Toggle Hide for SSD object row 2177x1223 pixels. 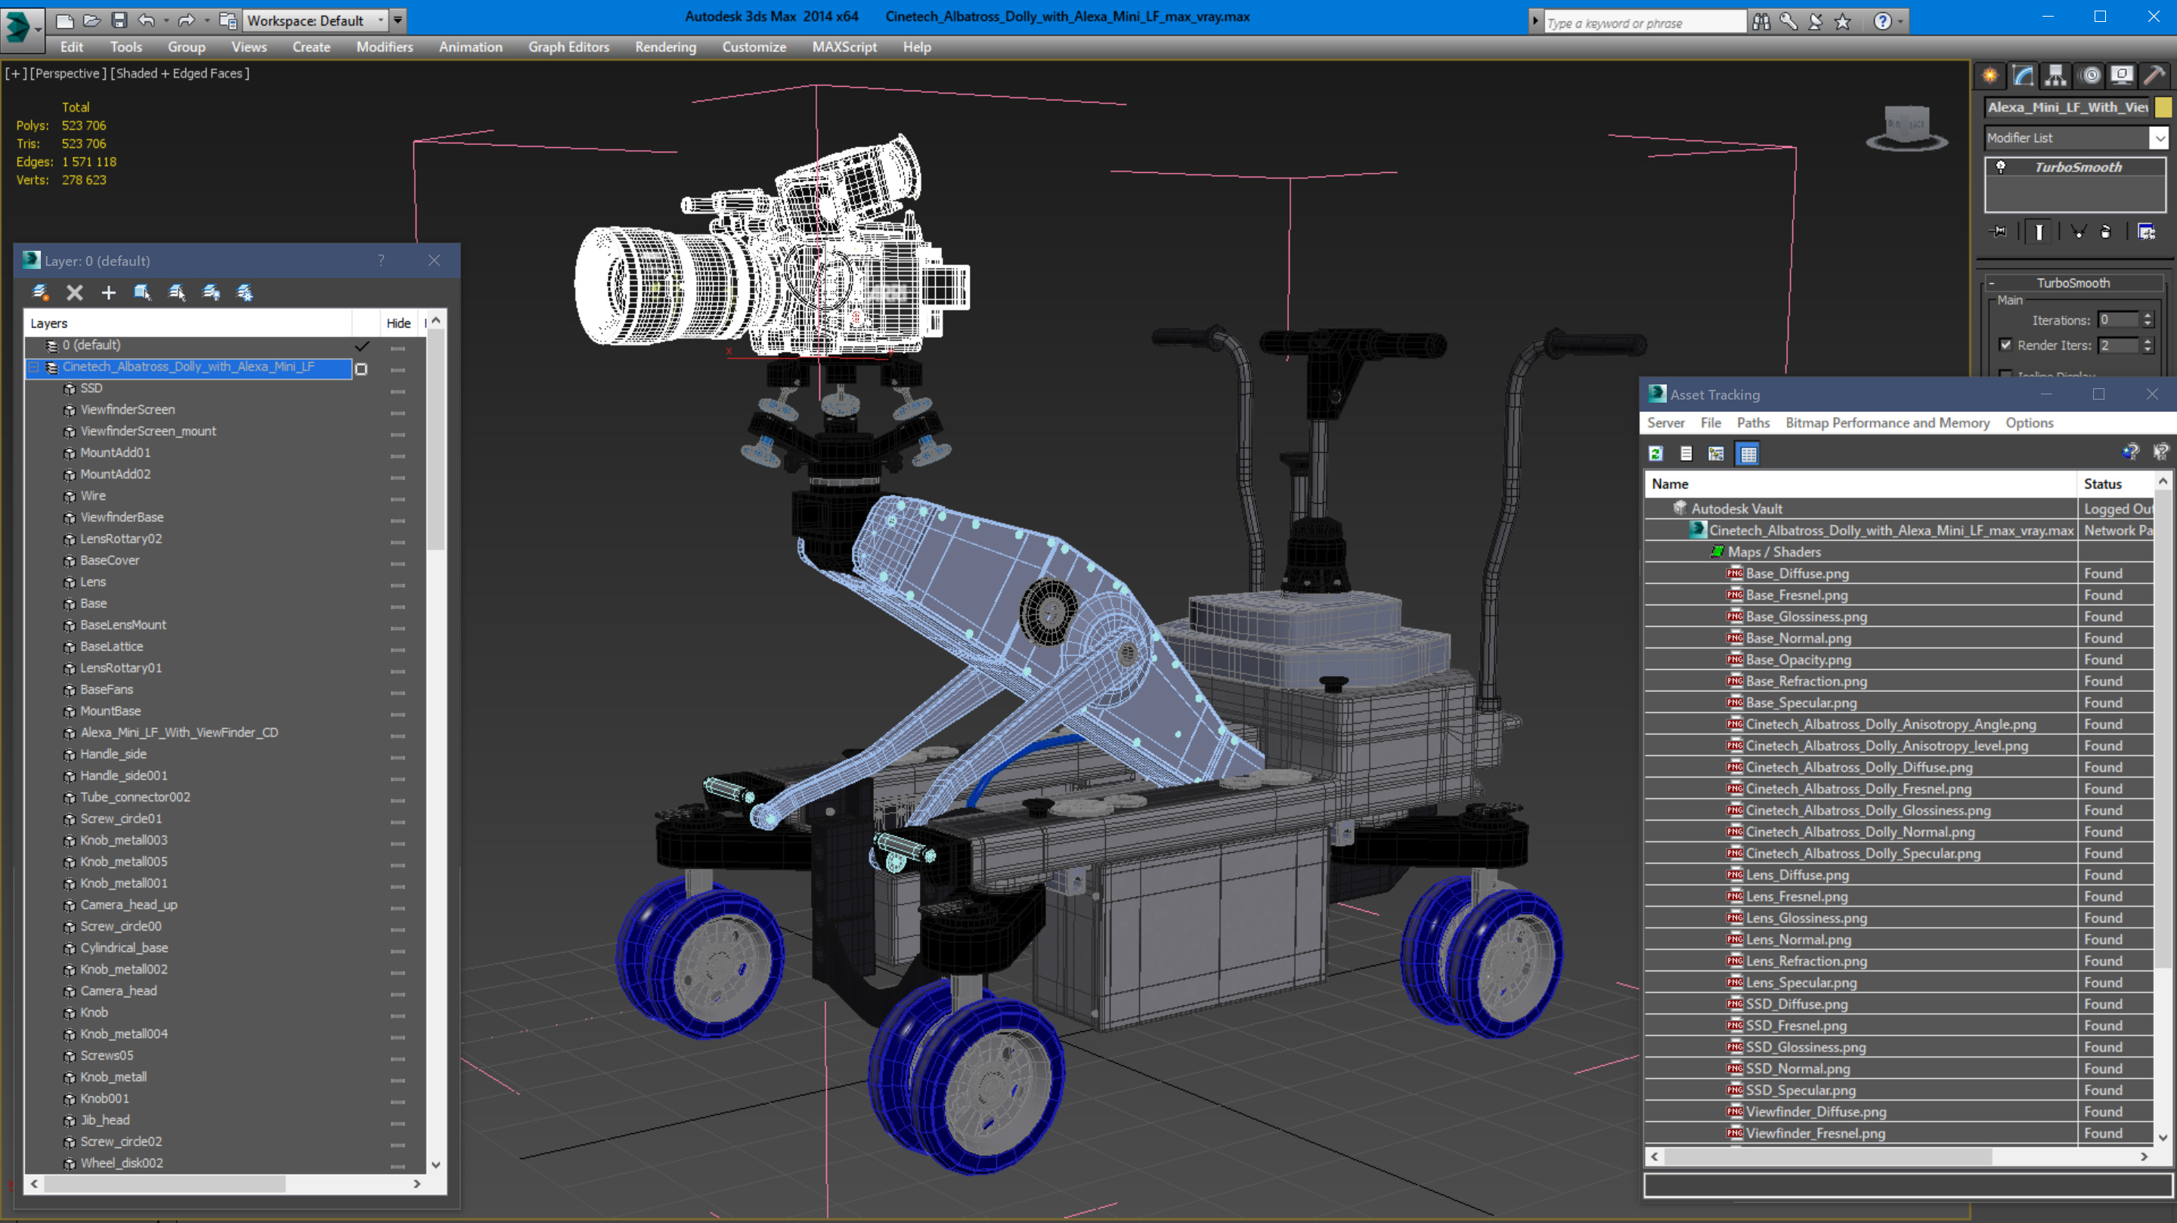click(x=398, y=391)
